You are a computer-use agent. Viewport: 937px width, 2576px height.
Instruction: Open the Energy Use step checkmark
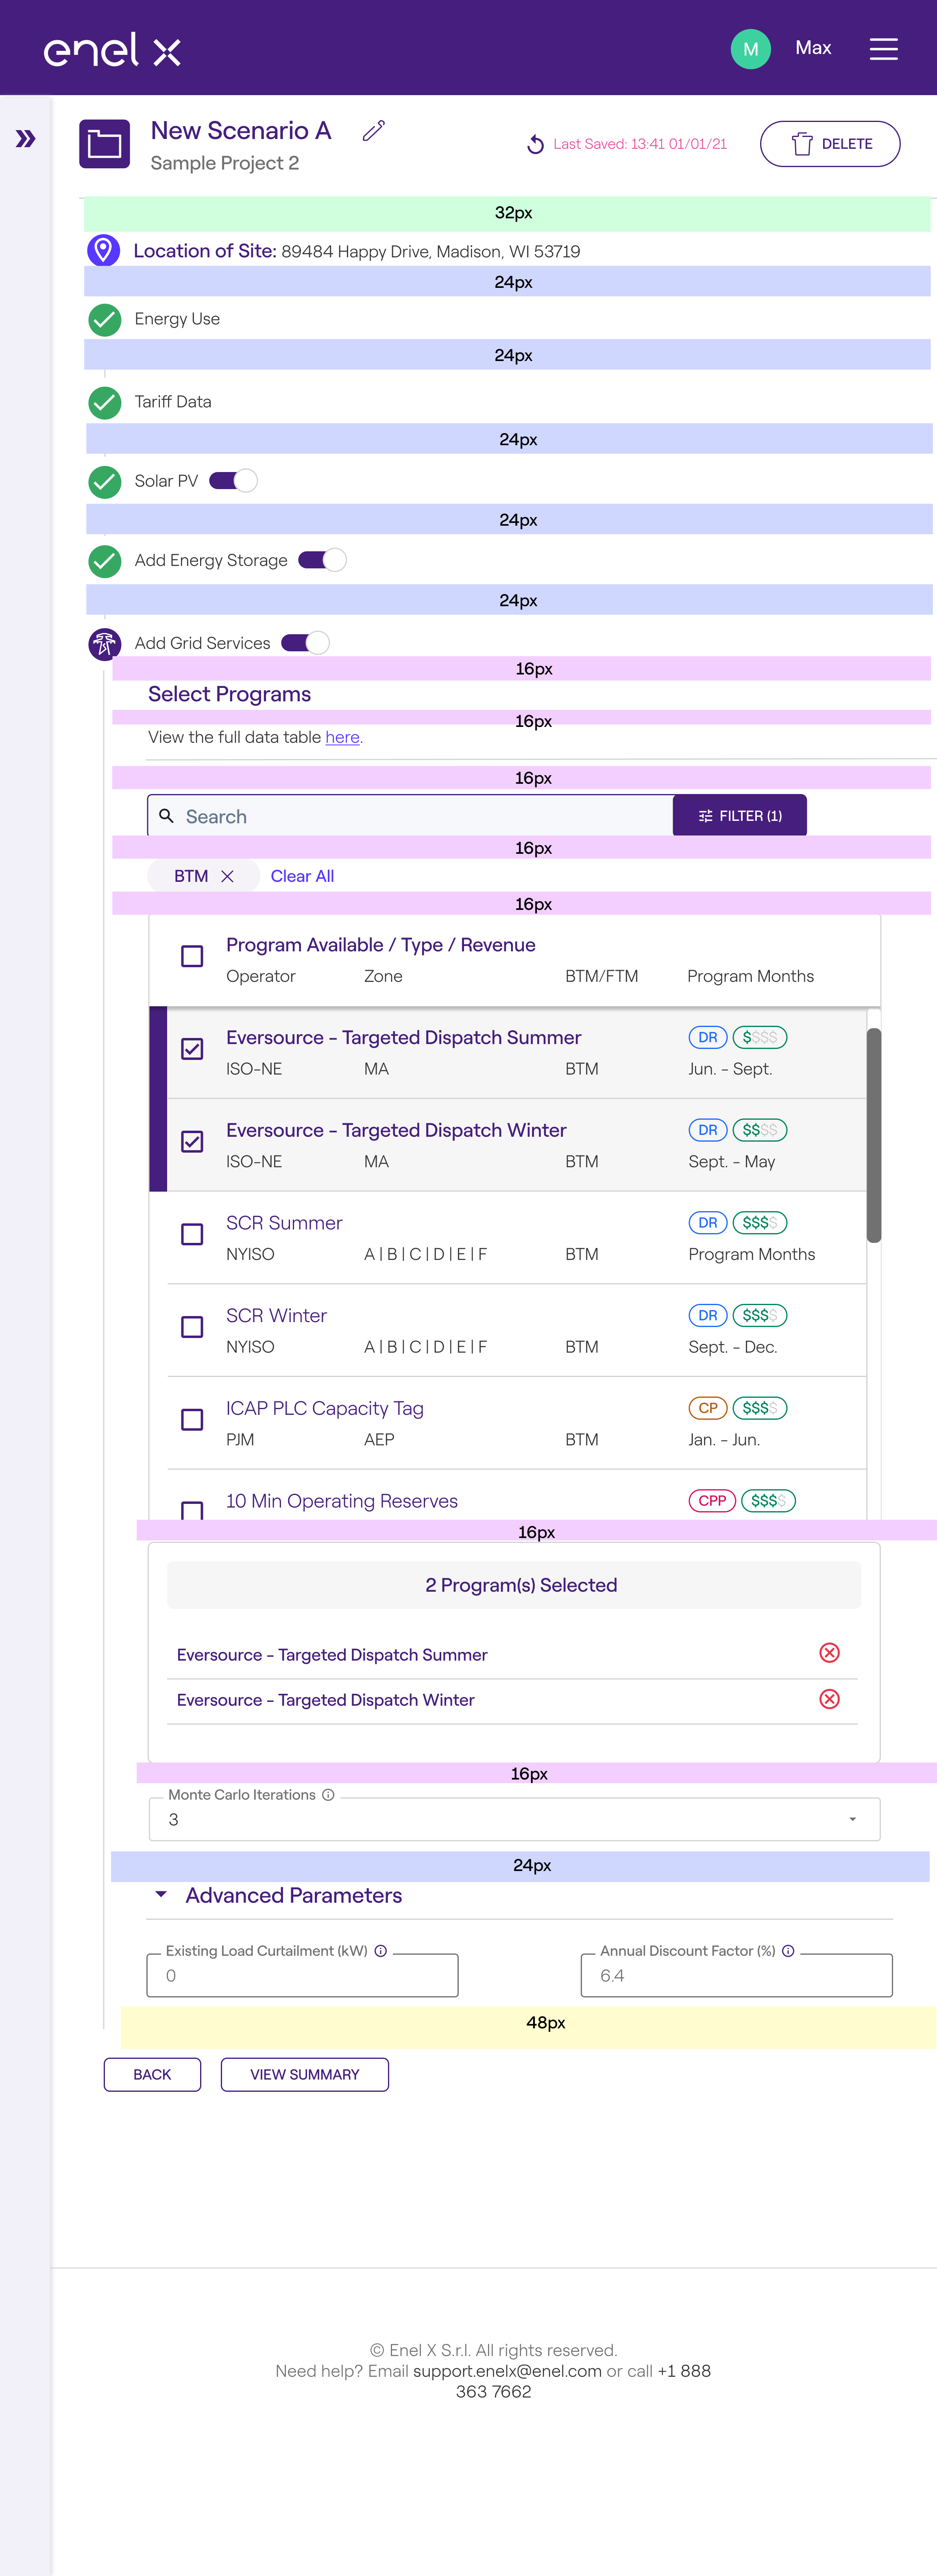[104, 319]
